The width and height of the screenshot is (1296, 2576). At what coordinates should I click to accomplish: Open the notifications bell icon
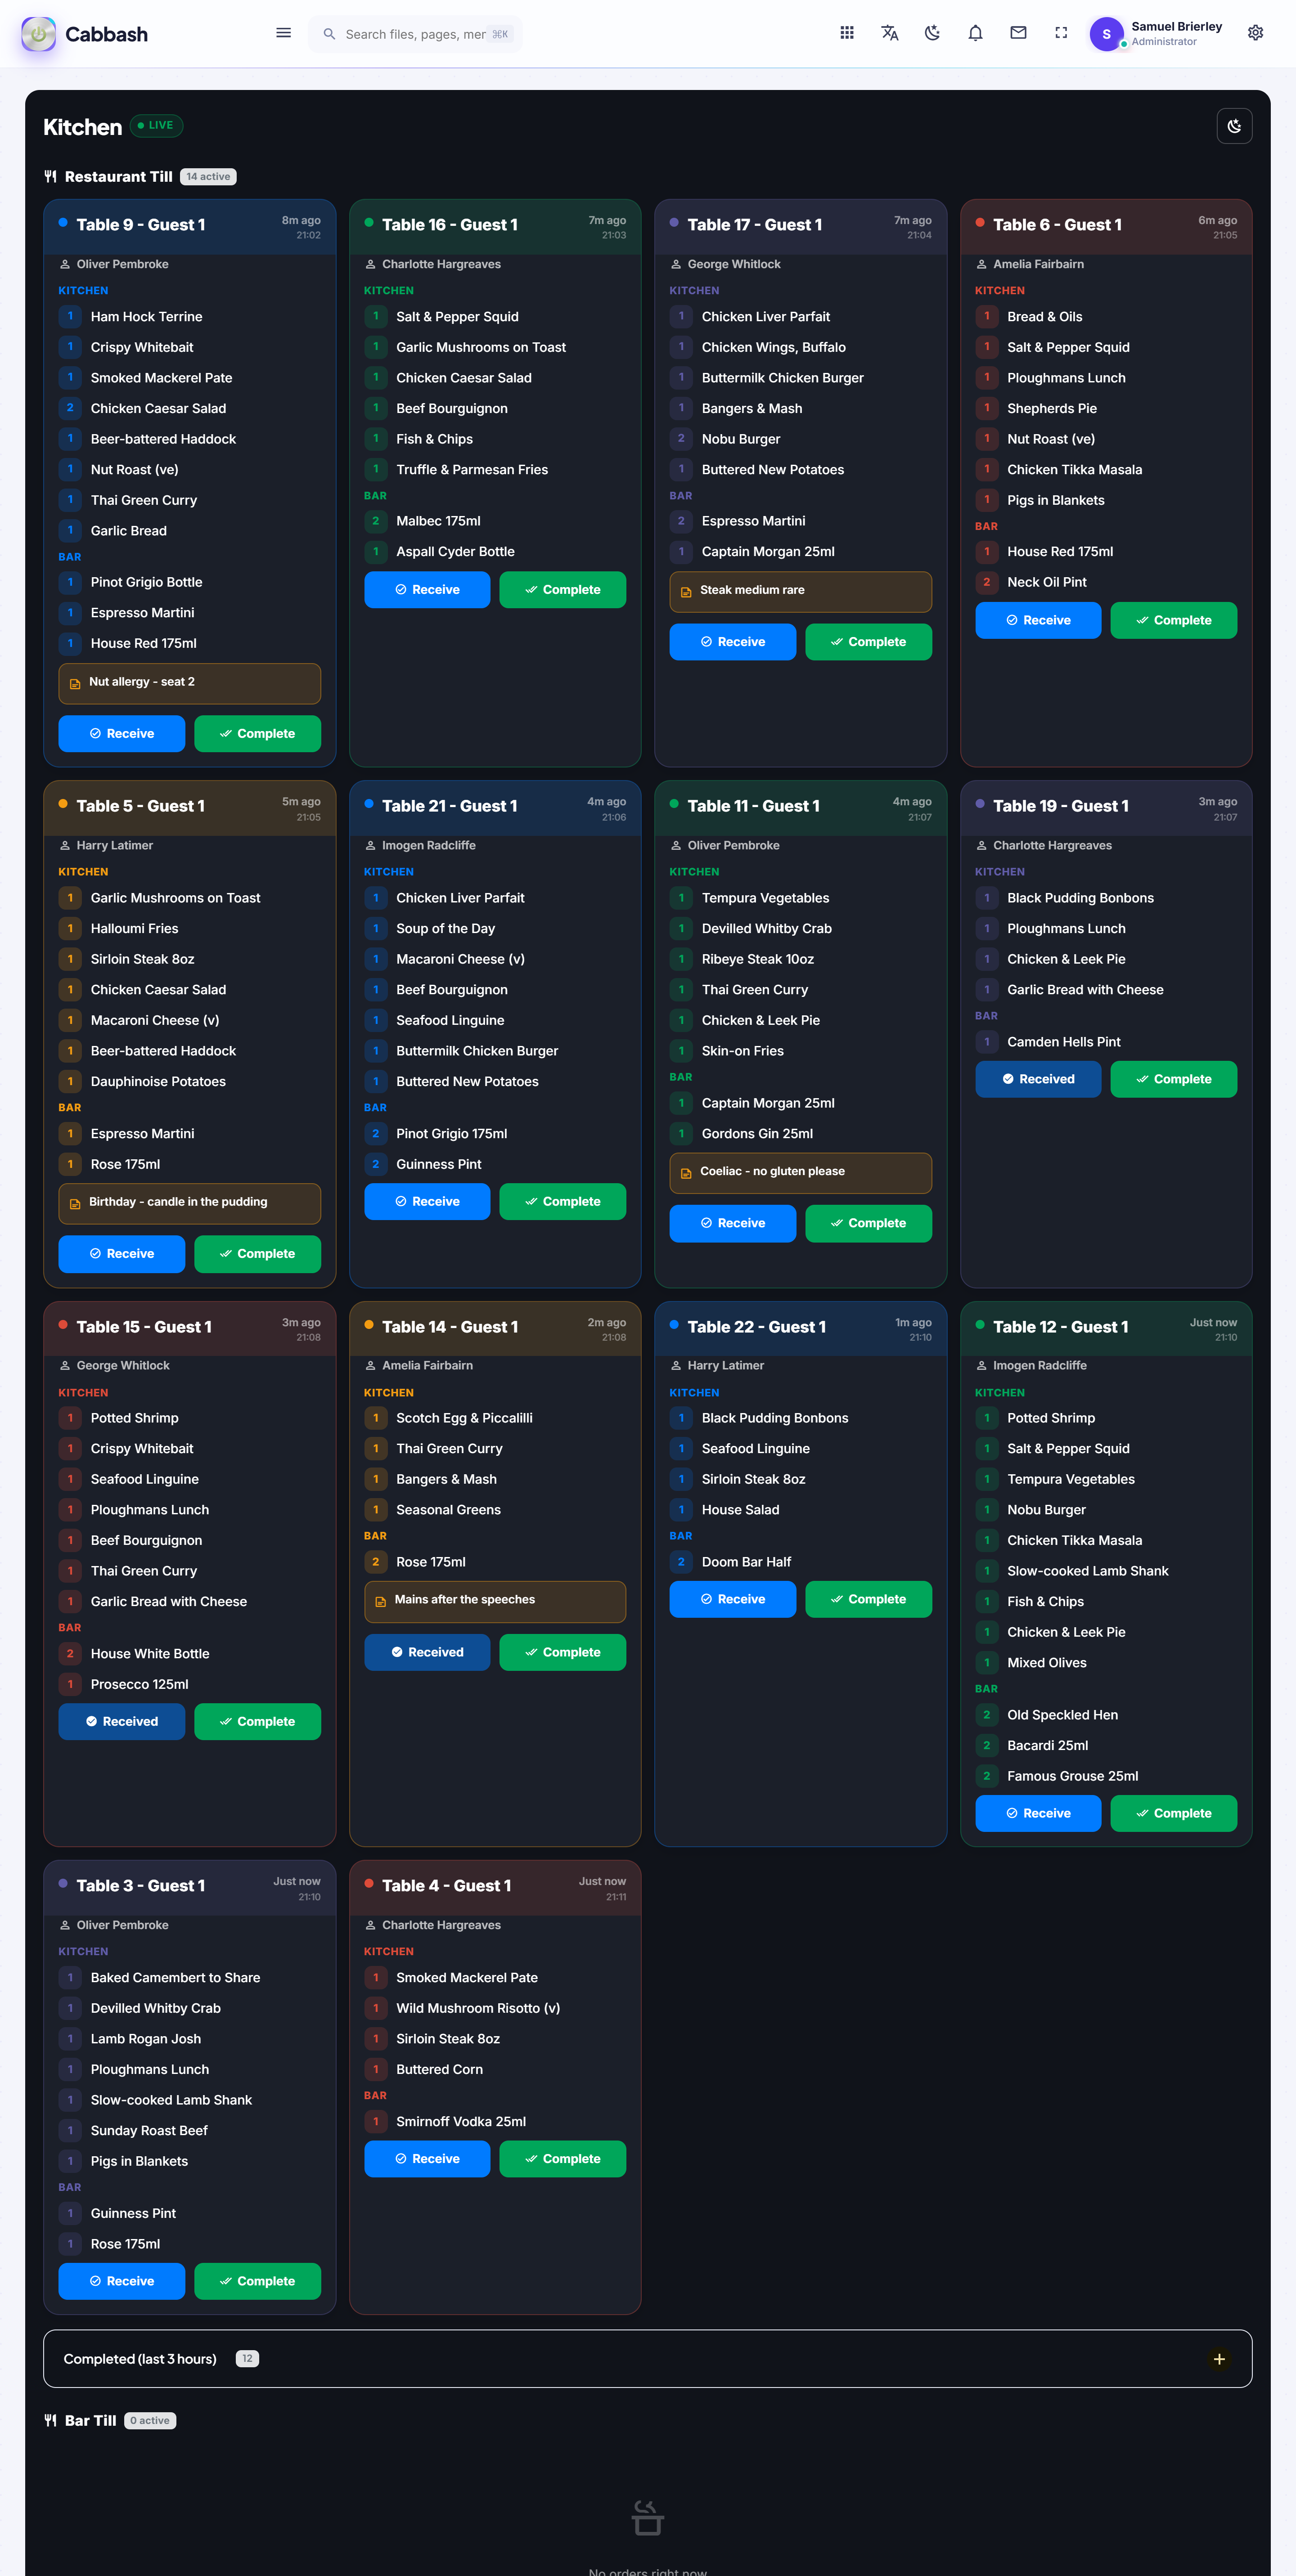pyautogui.click(x=975, y=33)
